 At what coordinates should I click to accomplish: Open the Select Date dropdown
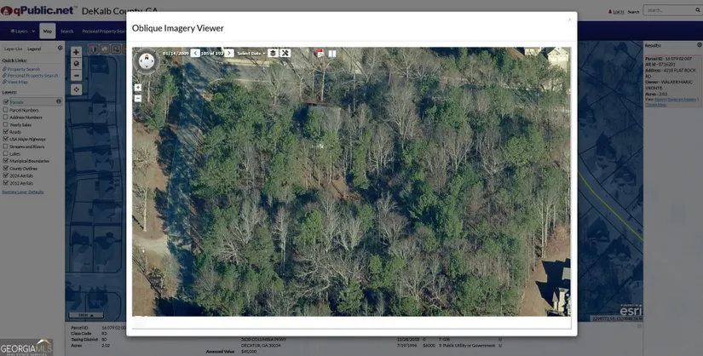(x=251, y=53)
